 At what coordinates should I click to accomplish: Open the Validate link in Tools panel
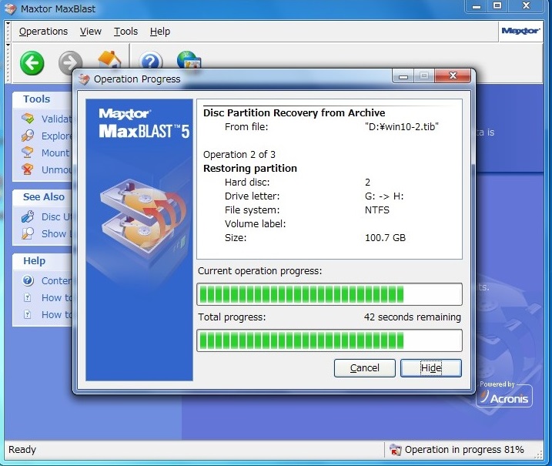click(56, 119)
